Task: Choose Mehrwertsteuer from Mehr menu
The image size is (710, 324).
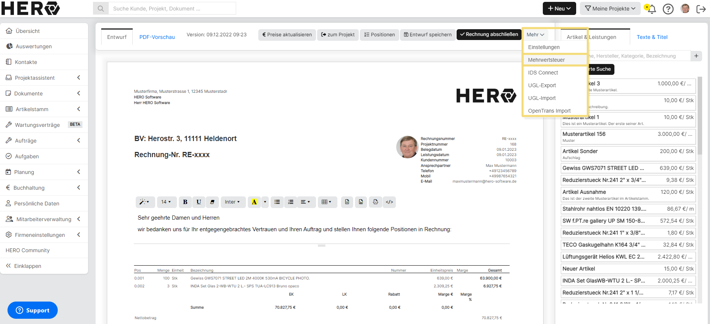Action: point(555,60)
